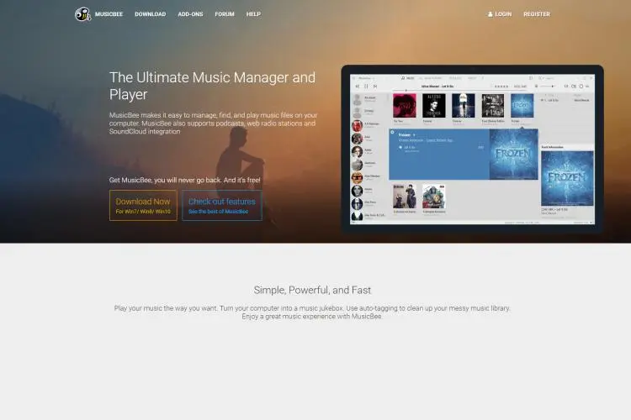Click previous track icon in player mockup

[x=358, y=86]
